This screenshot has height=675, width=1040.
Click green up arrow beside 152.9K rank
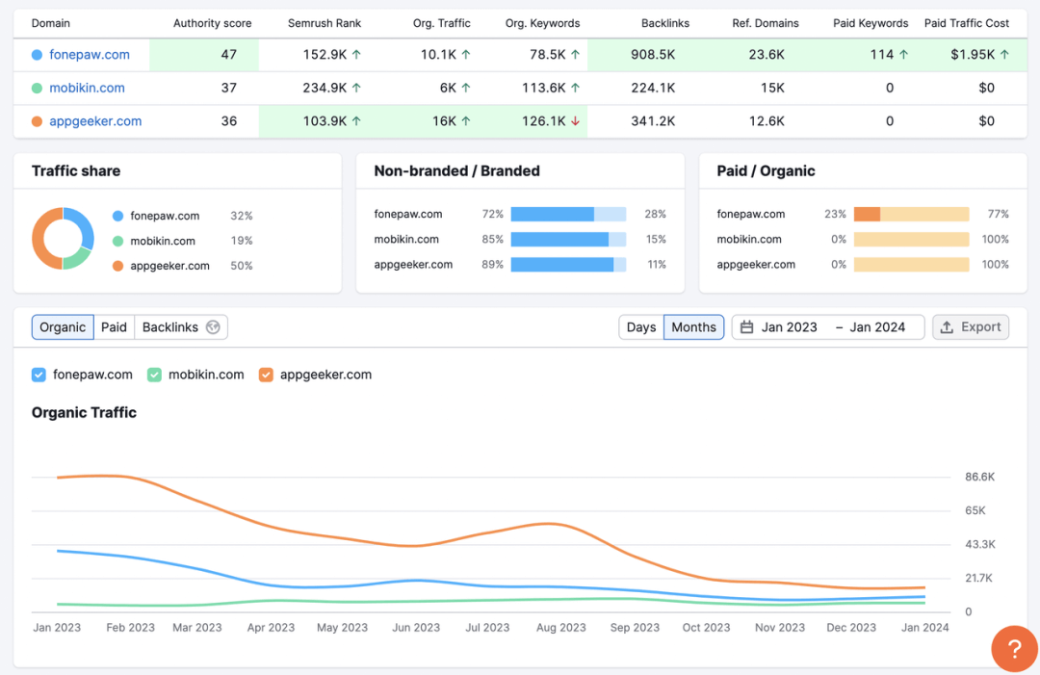[356, 55]
